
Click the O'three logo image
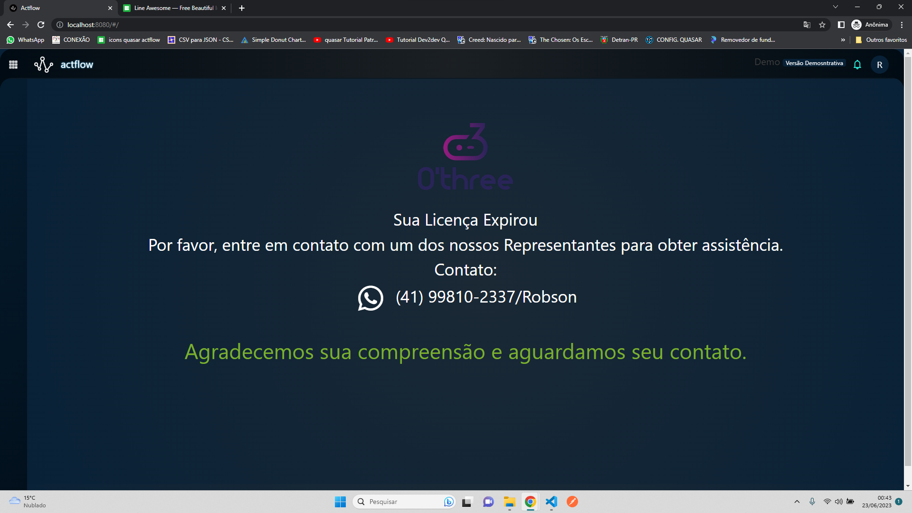coord(465,157)
